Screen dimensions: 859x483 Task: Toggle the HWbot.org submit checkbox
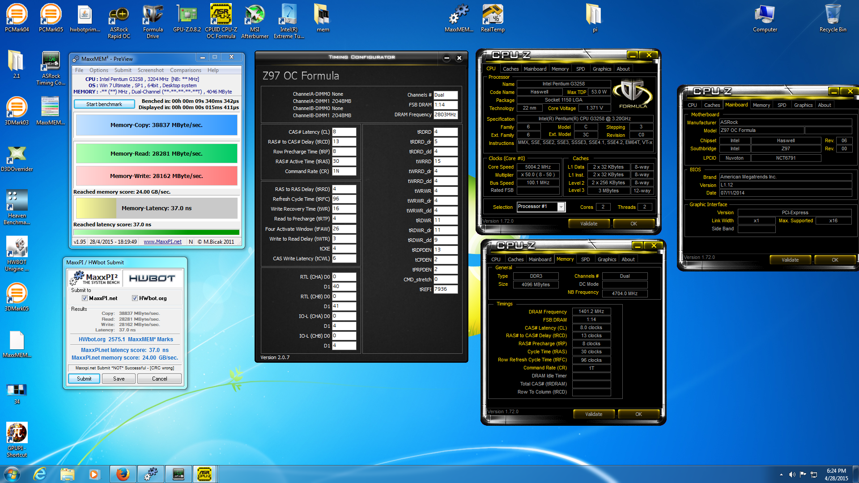pyautogui.click(x=135, y=298)
